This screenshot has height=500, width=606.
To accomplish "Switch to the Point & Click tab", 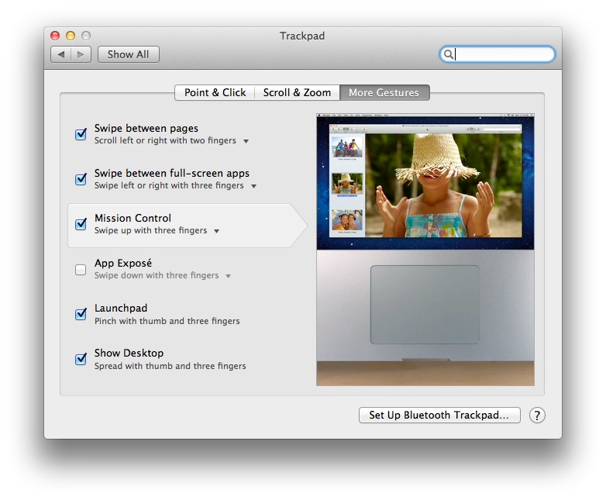I will point(215,92).
